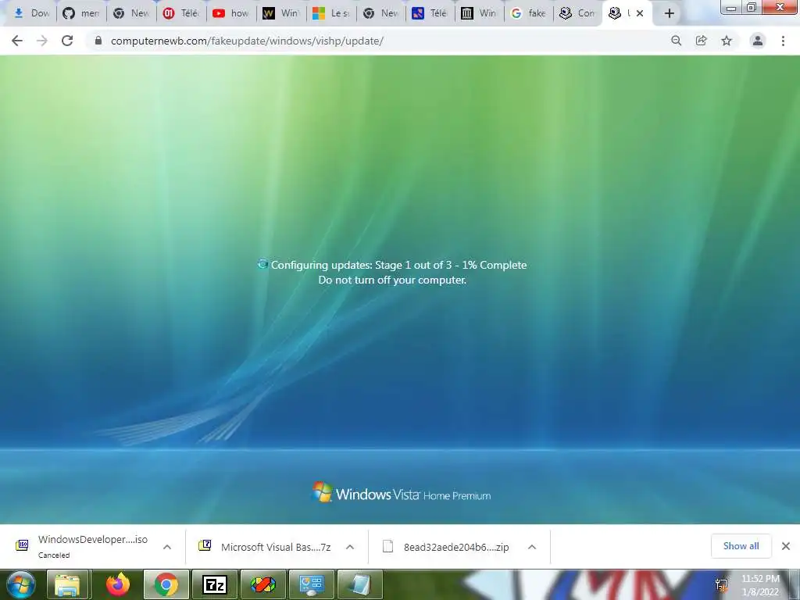Switch to the blue icon 'Télé' tab
Viewport: 800px width, 600px height.
pyautogui.click(x=430, y=13)
